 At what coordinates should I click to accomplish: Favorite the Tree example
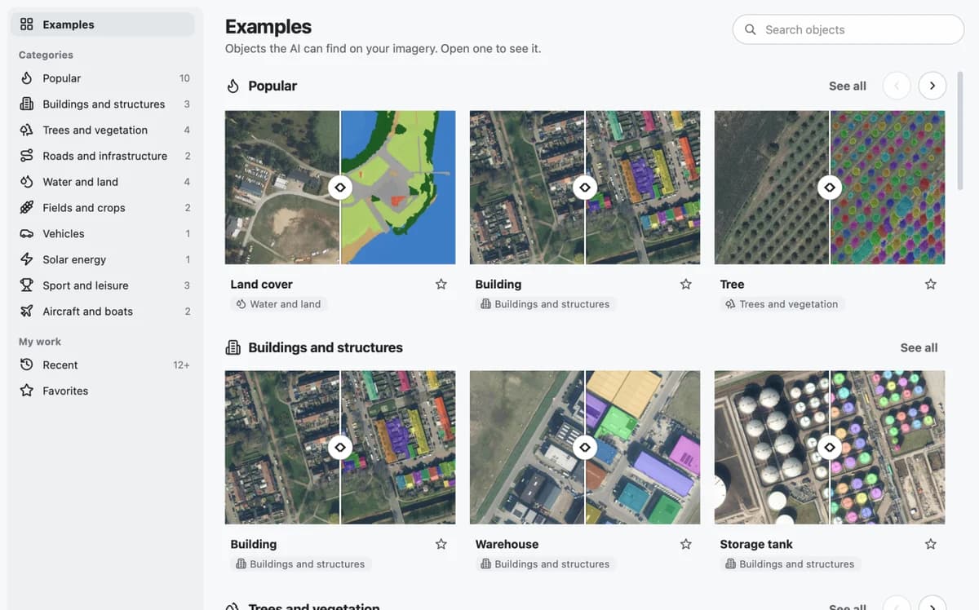coord(931,284)
